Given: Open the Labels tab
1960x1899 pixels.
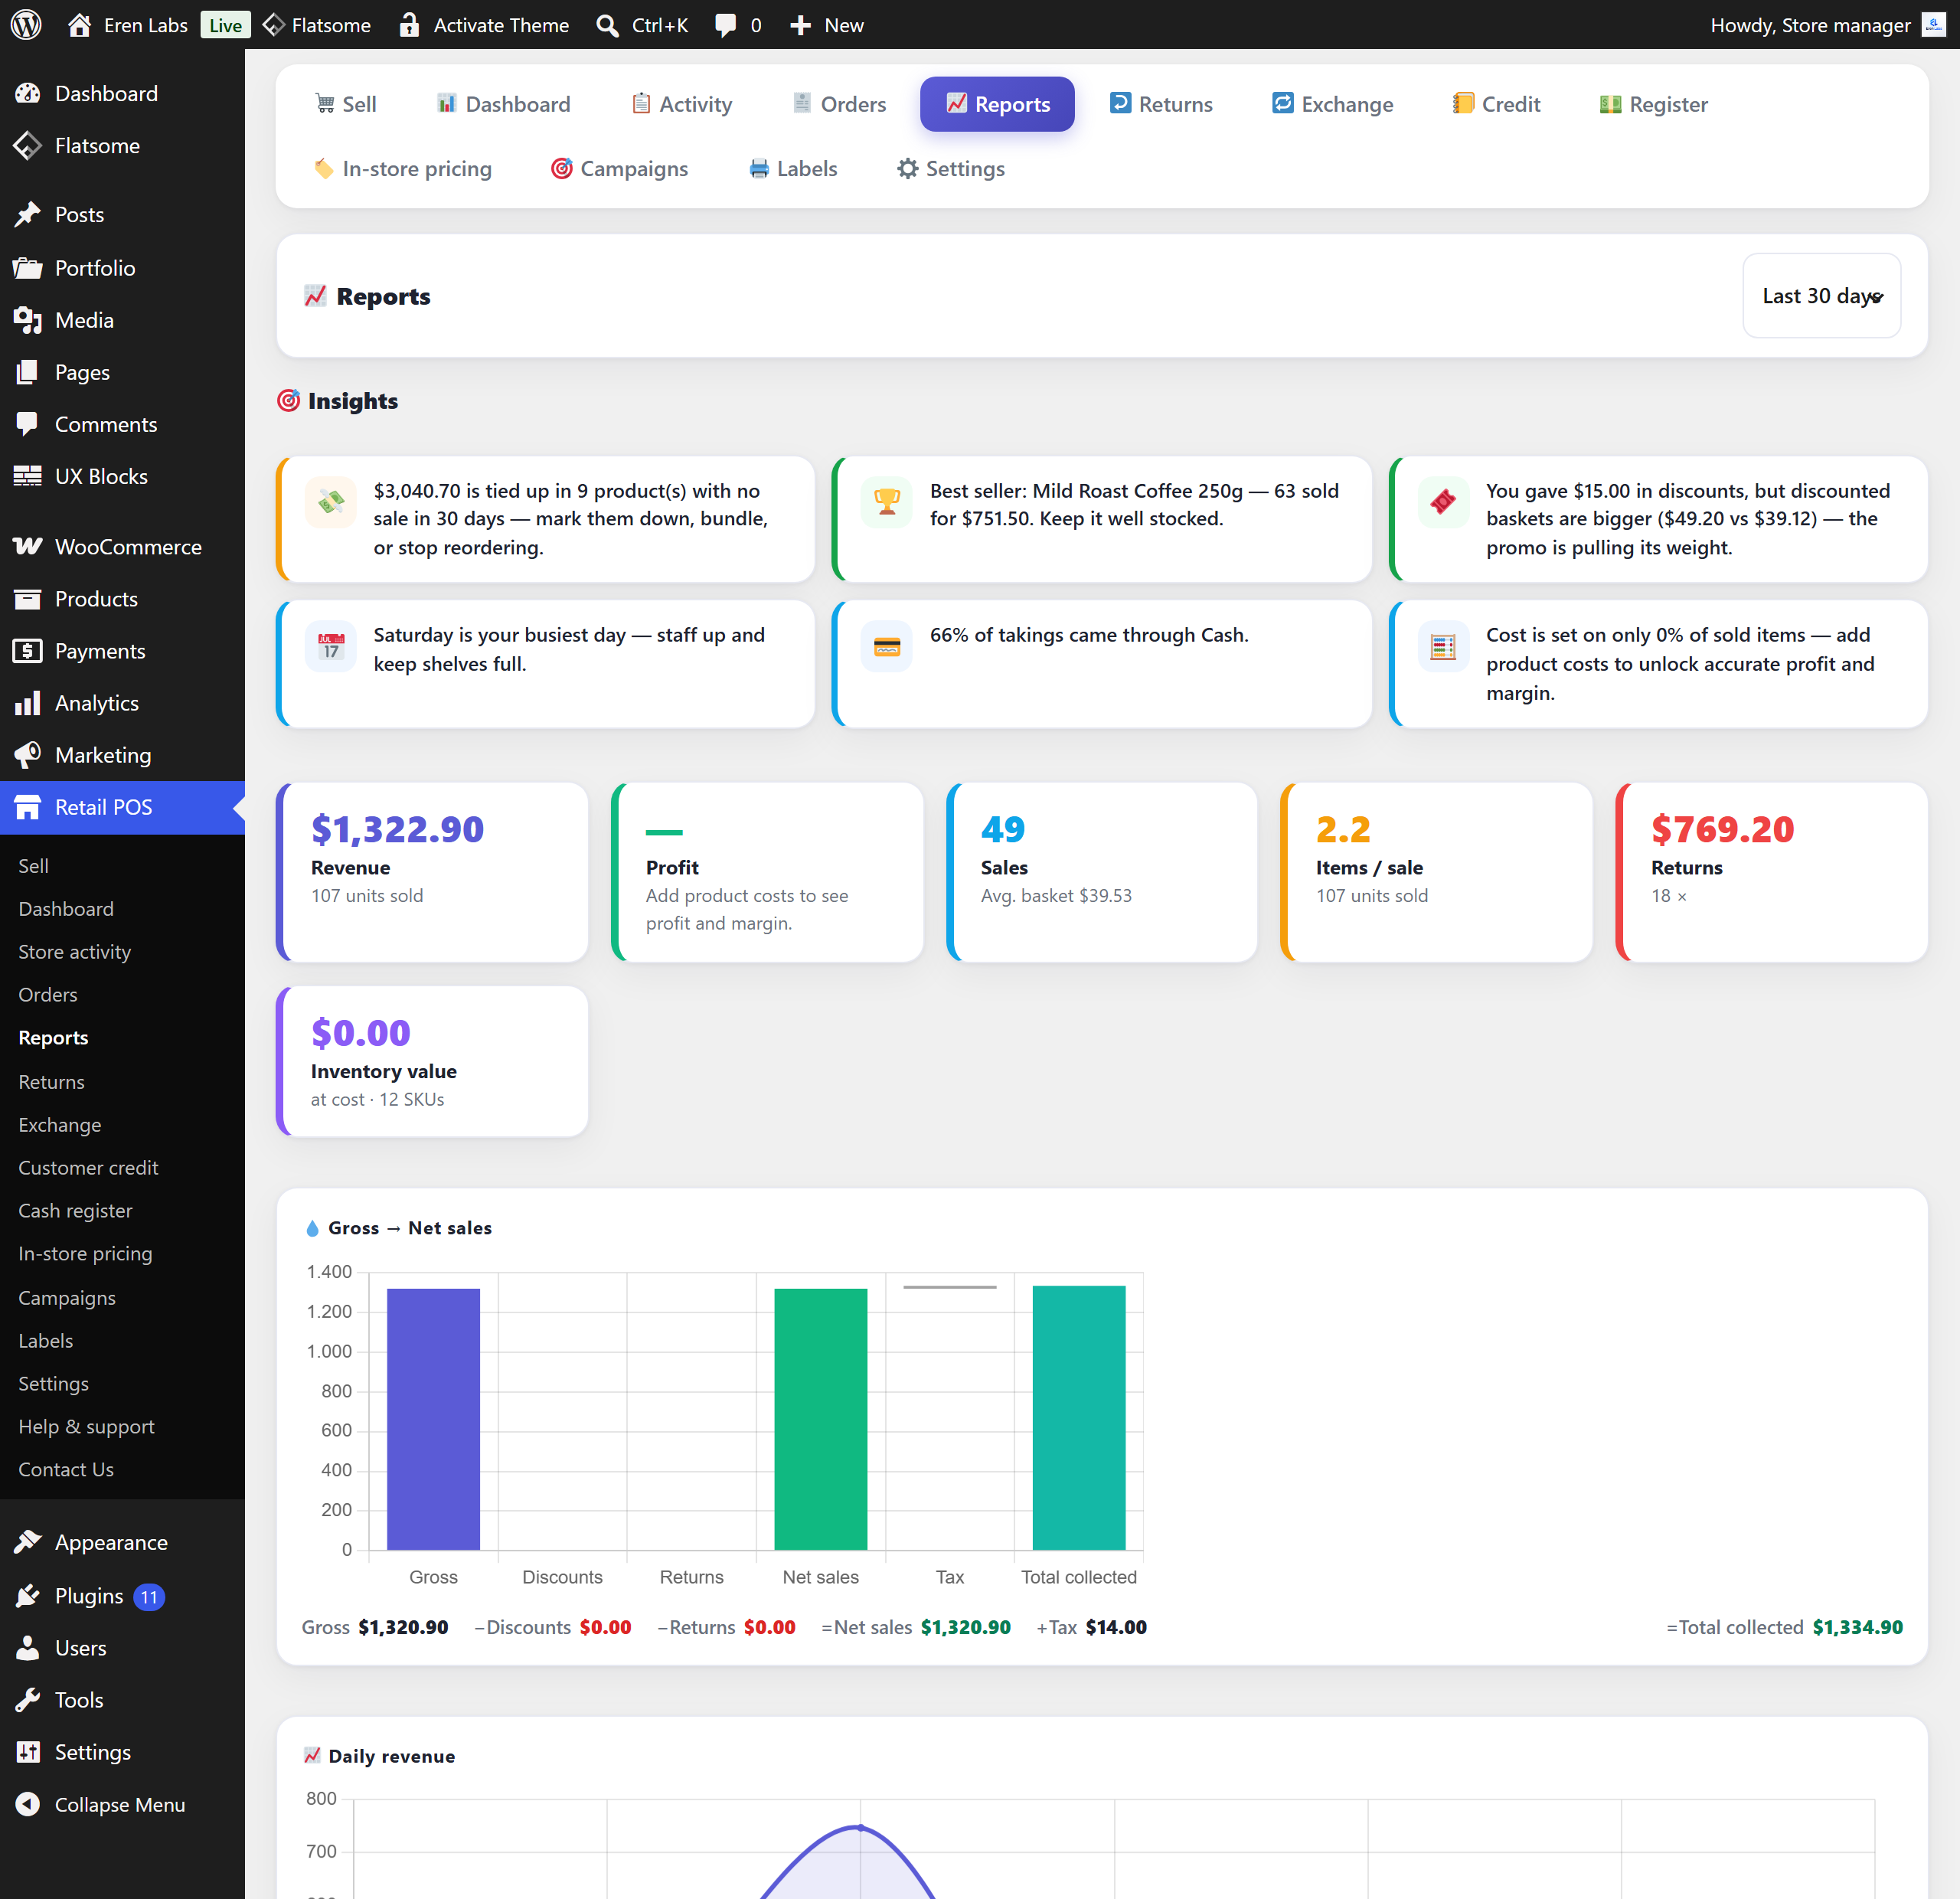Looking at the screenshot, I should (x=793, y=168).
